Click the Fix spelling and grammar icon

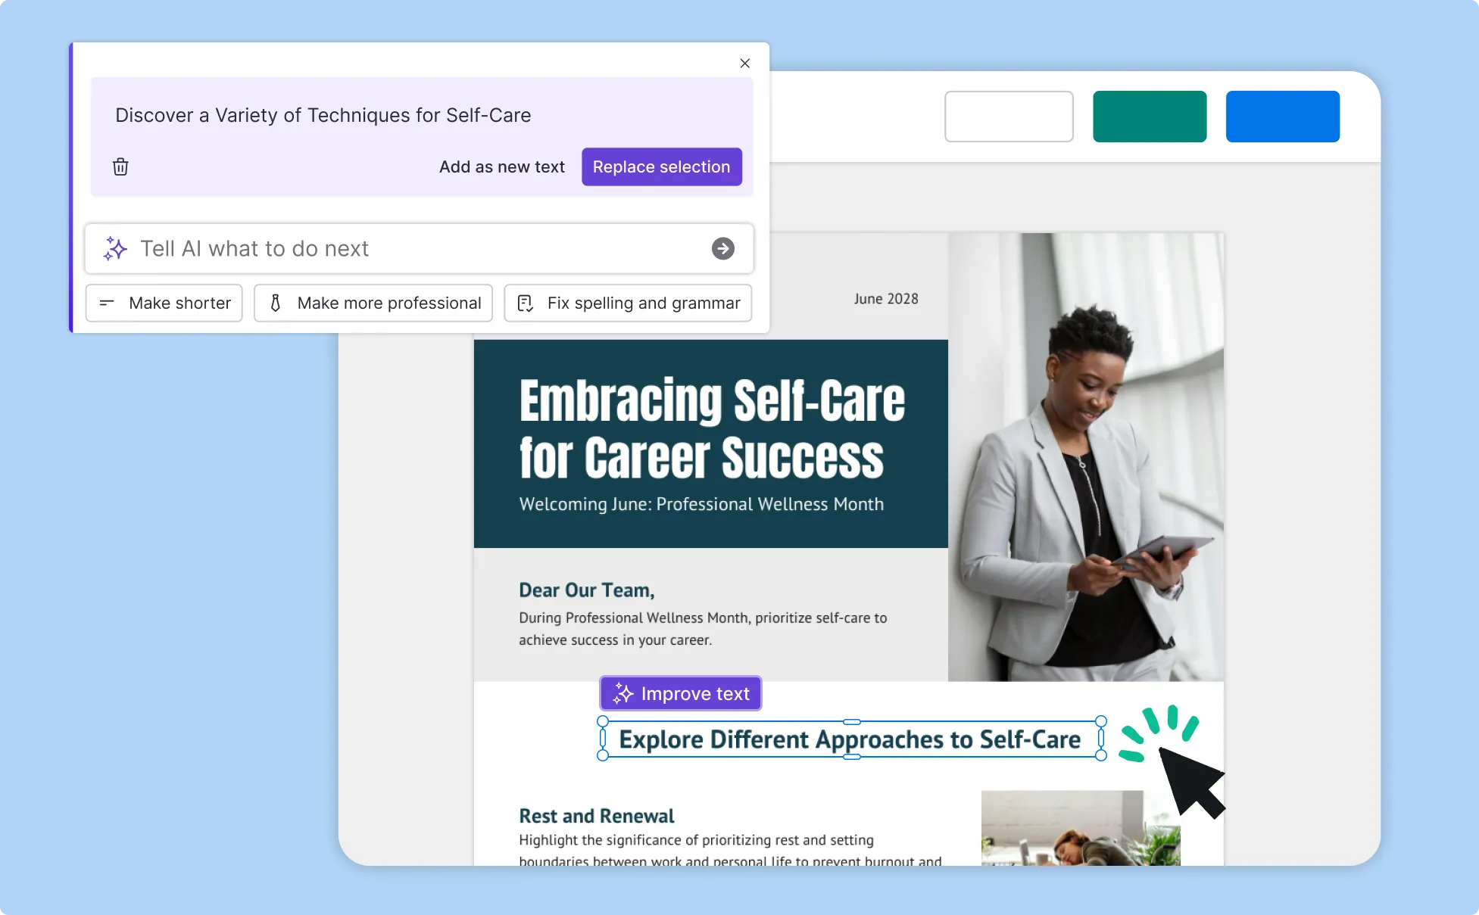[525, 304]
